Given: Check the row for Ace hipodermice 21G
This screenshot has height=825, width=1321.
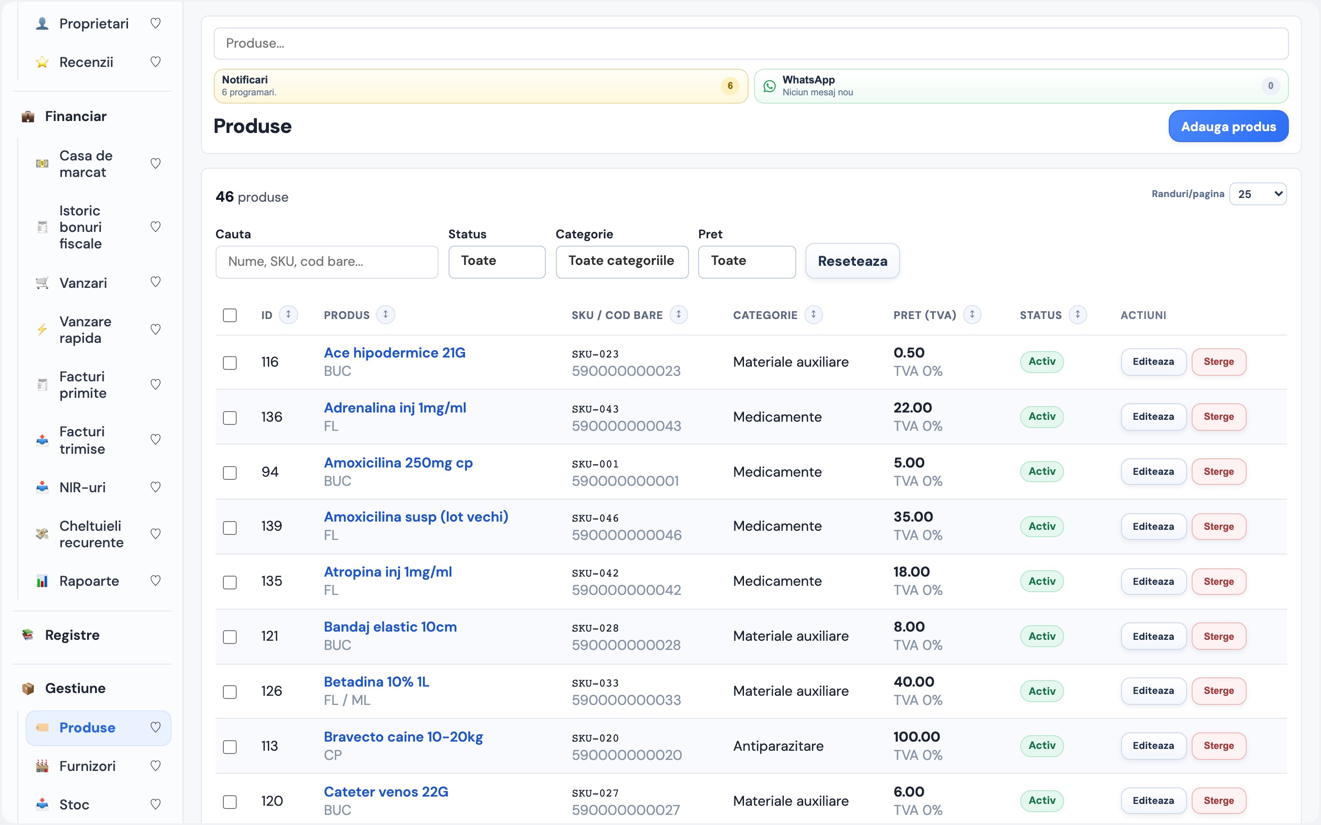Looking at the screenshot, I should click(230, 363).
